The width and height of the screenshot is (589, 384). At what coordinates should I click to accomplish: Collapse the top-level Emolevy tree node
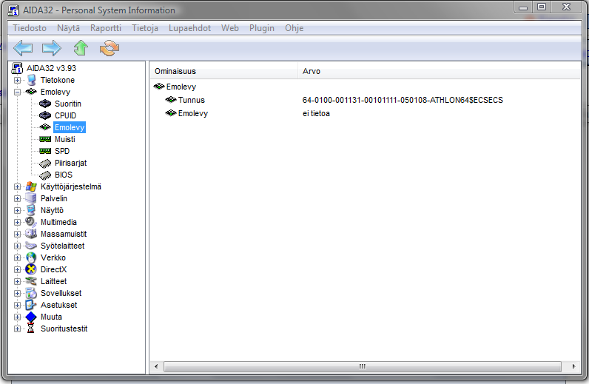tap(17, 92)
